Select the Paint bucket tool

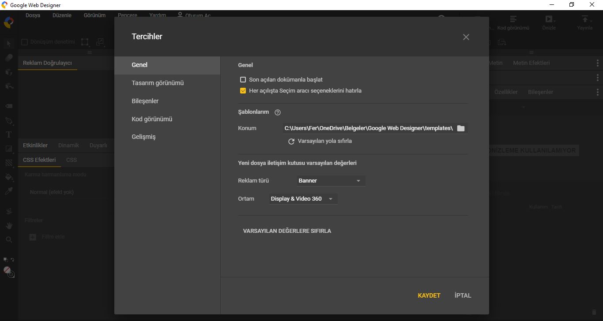(x=9, y=177)
